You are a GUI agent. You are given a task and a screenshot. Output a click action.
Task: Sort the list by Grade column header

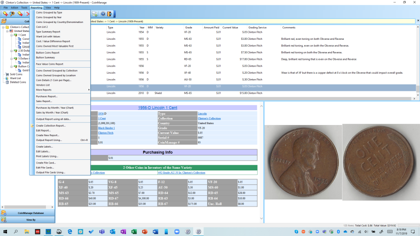[x=189, y=27]
